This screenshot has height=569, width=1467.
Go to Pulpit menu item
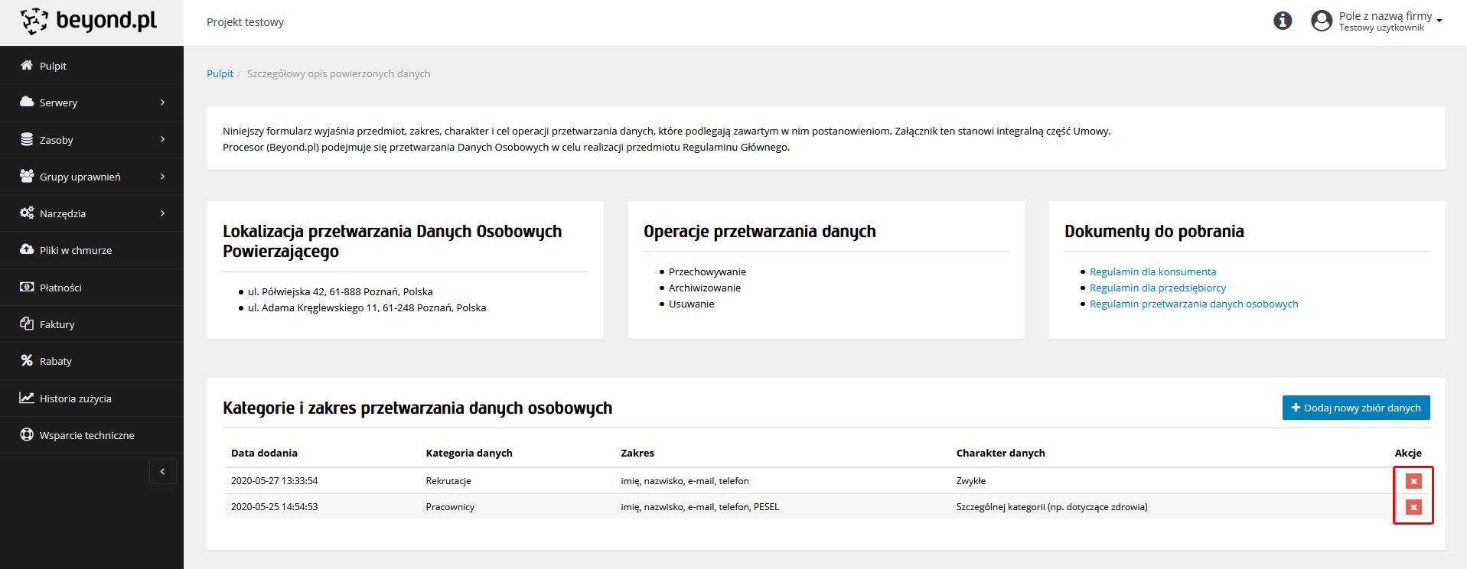coord(92,66)
